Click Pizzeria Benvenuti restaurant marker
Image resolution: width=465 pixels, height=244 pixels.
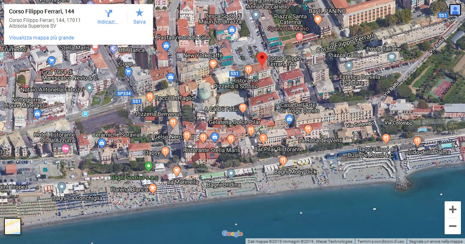pyautogui.click(x=173, y=122)
